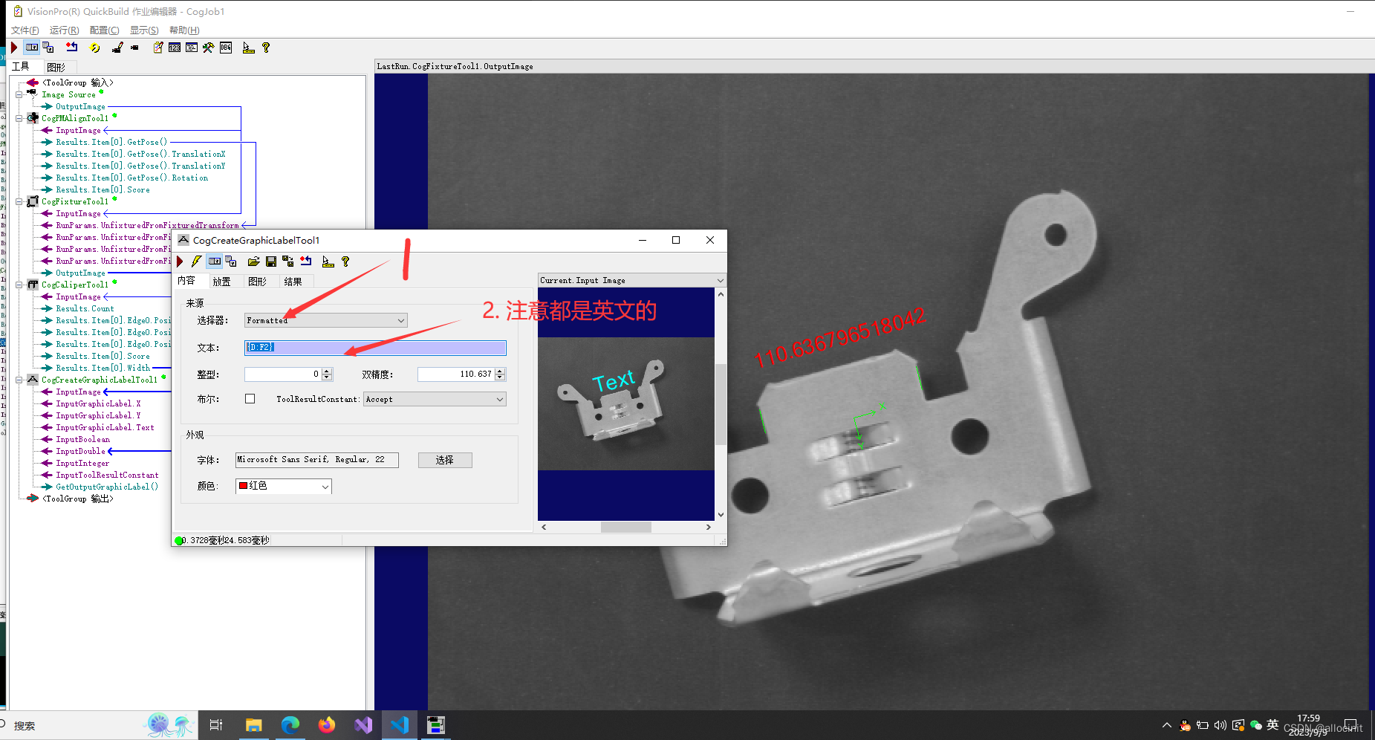Open the 帮助(H) menu
Image resolution: width=1375 pixels, height=740 pixels.
pyautogui.click(x=184, y=30)
